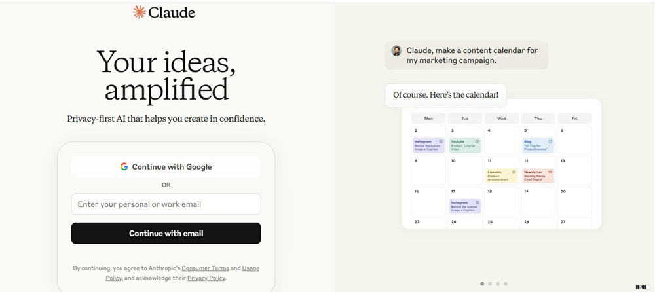This screenshot has height=292, width=655.
Task: Click the Mon column header in calendar
Action: tap(428, 119)
